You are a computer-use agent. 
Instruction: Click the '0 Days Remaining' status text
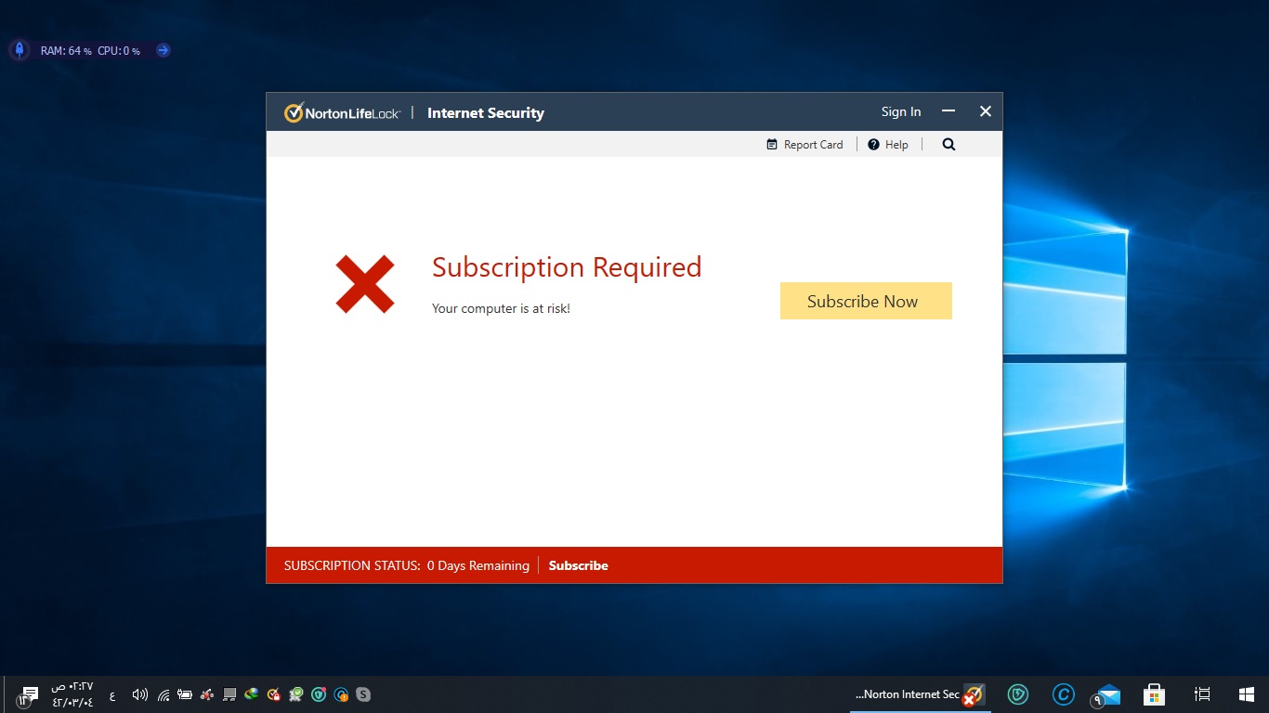point(478,565)
